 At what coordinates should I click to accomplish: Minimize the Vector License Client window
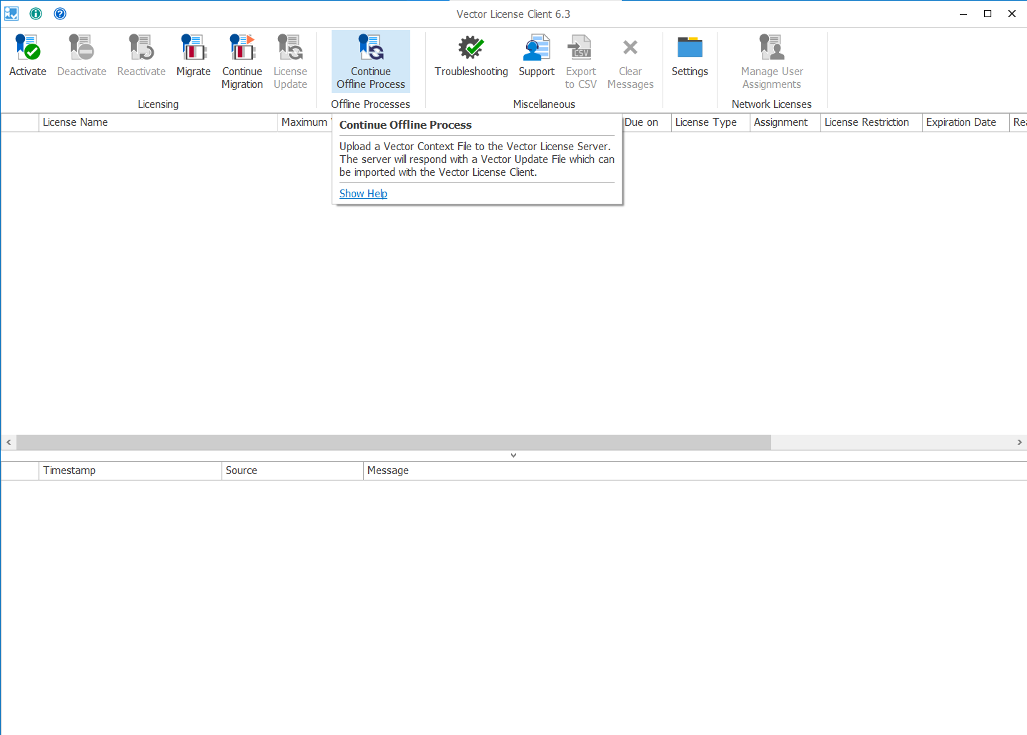(963, 14)
